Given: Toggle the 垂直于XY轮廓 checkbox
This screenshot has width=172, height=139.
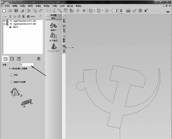Looking at the screenshot, I should click(x=12, y=82).
